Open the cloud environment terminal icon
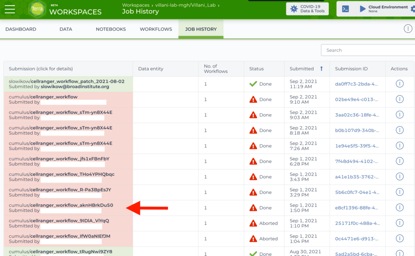This screenshot has height=256, width=415. (346, 9)
